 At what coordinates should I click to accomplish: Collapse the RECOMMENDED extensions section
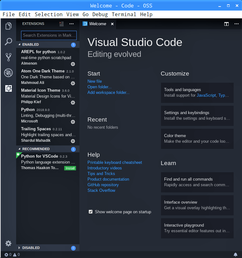tap(47, 149)
